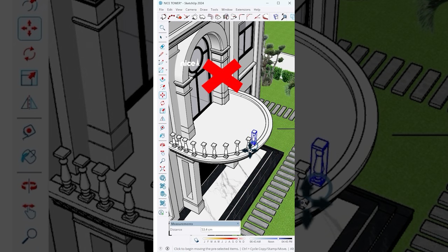Viewport: 448px width, 252px height.
Task: Adjust the shadow time-of-day slider handle
Action: pos(278,239)
